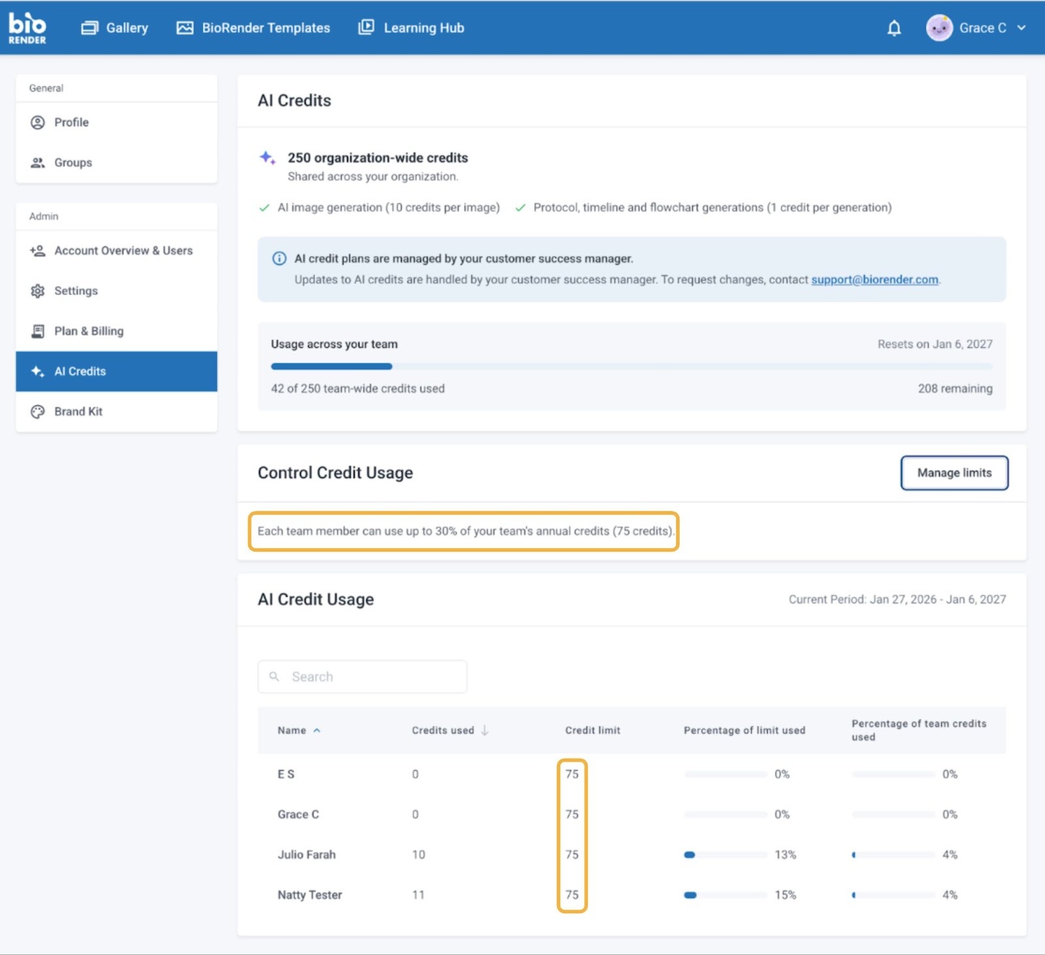Expand the Grace C account dropdown arrow
The height and width of the screenshot is (955, 1045).
(1021, 27)
